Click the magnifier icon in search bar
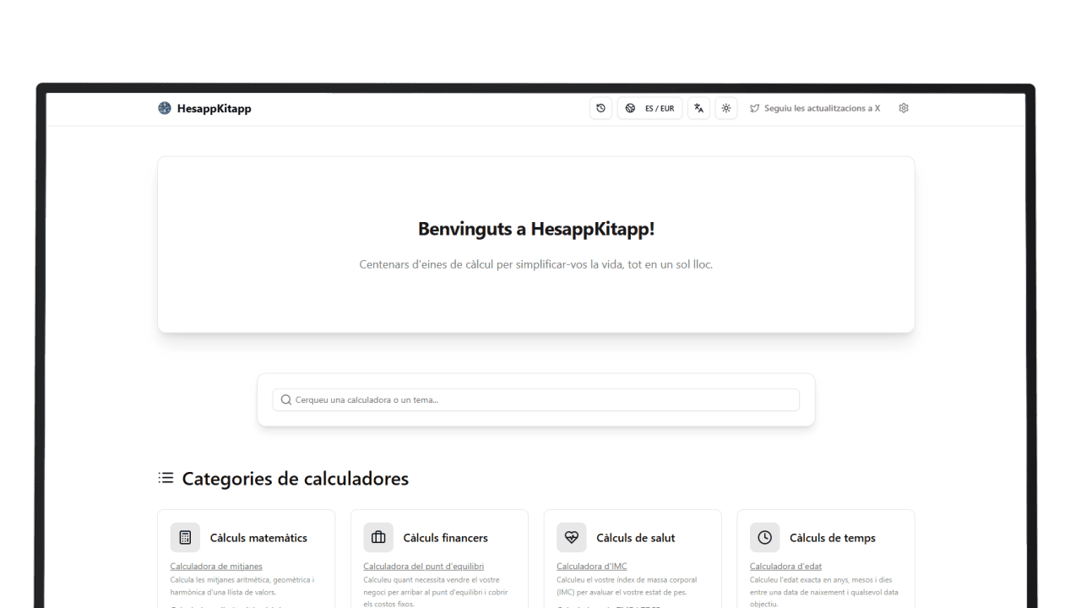The image size is (1081, 608). click(286, 399)
